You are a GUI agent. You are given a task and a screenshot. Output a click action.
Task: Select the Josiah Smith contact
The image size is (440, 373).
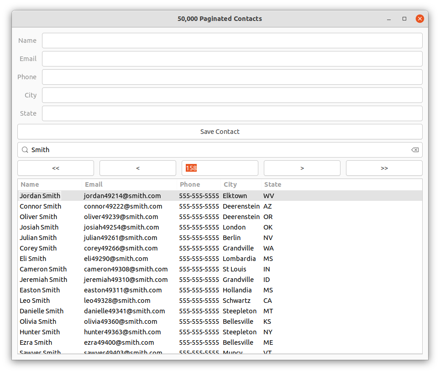pyautogui.click(x=220, y=227)
